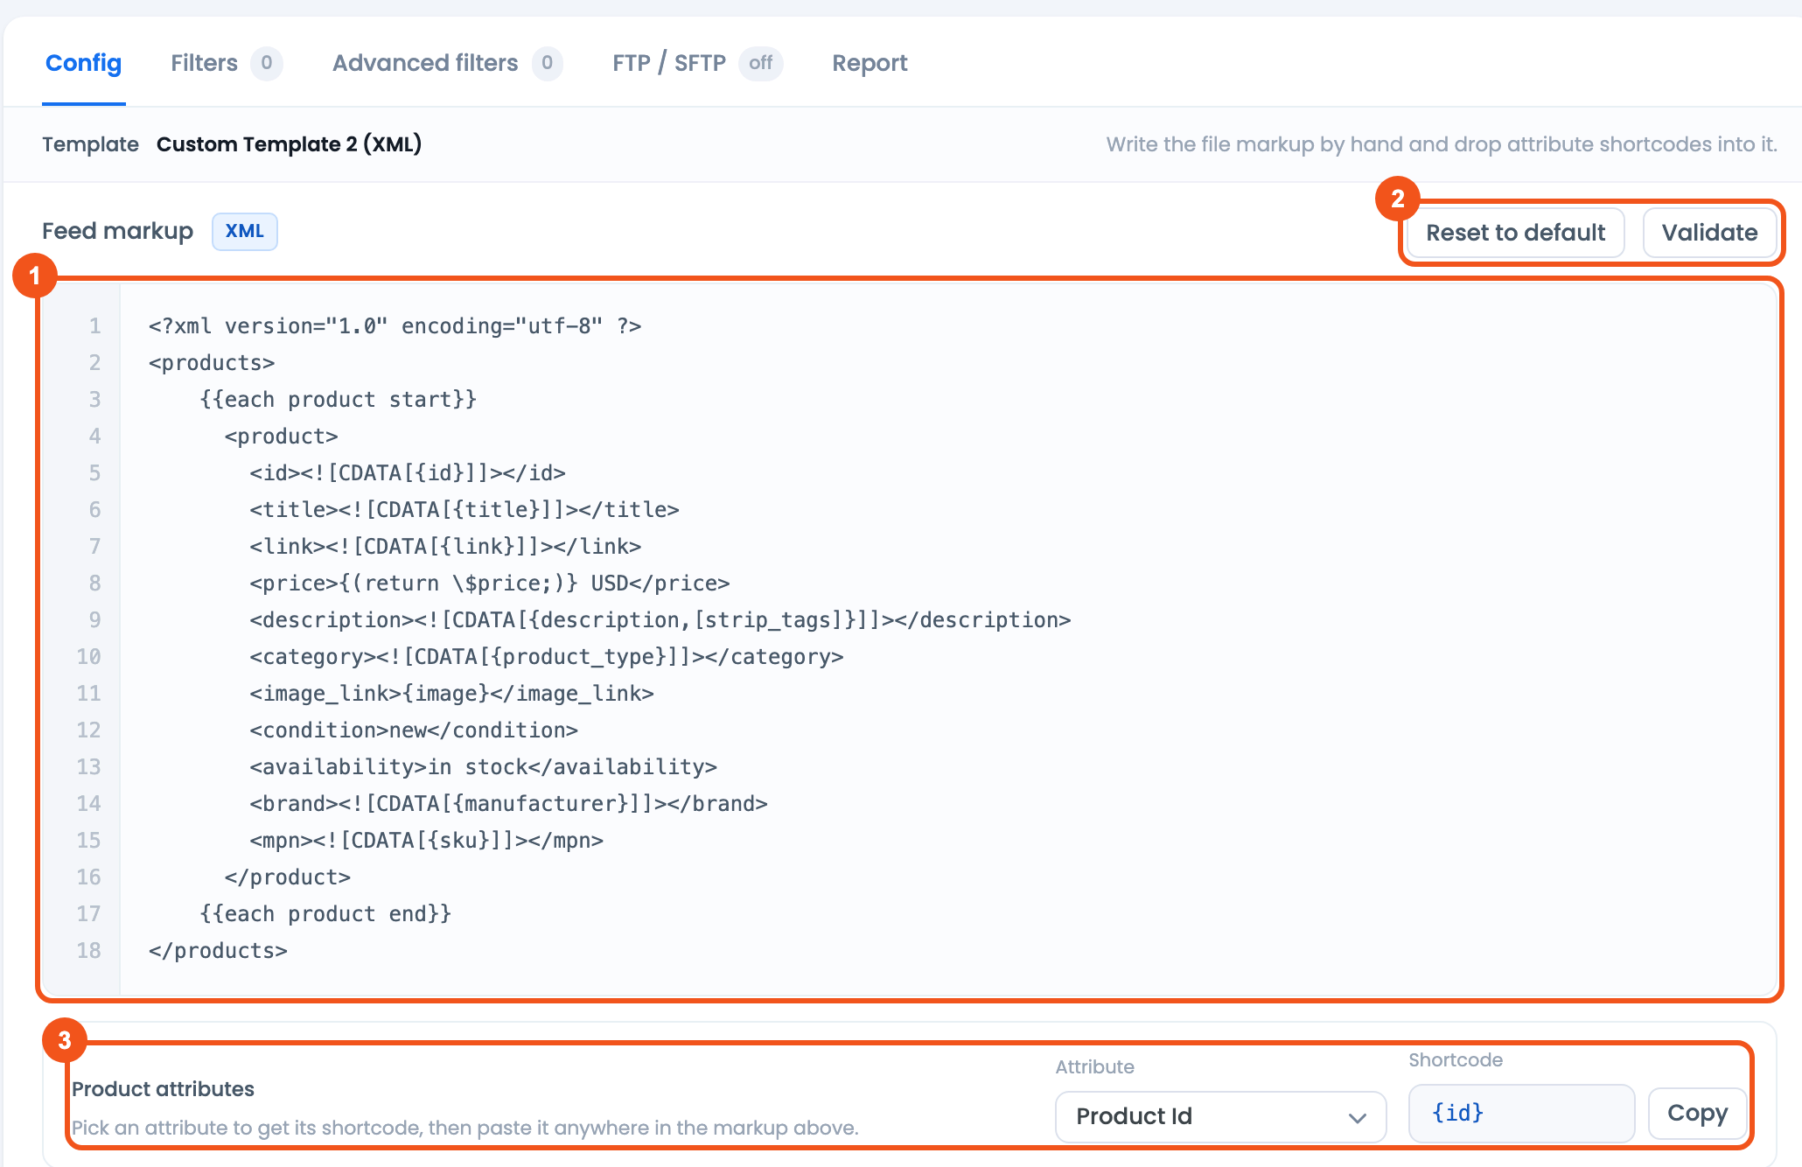Click the off badge on FTP / SFTP

[x=760, y=63]
